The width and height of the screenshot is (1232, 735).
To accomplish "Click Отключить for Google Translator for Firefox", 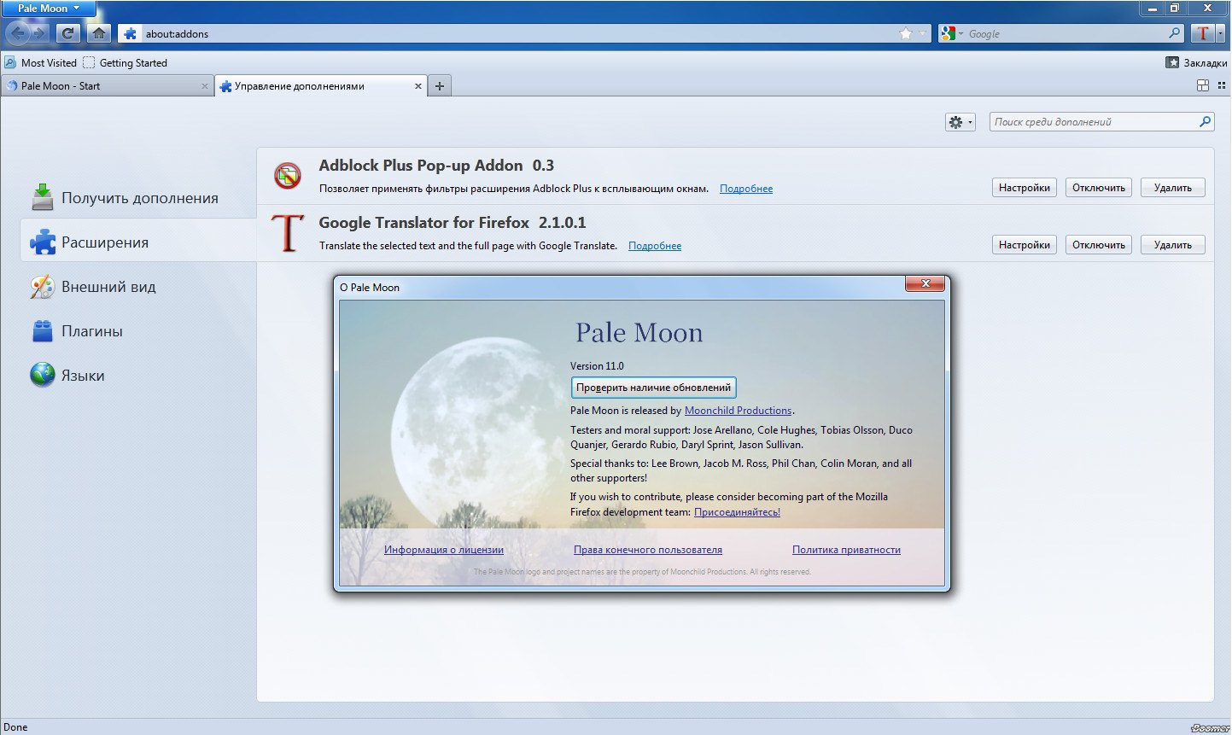I will click(x=1099, y=245).
